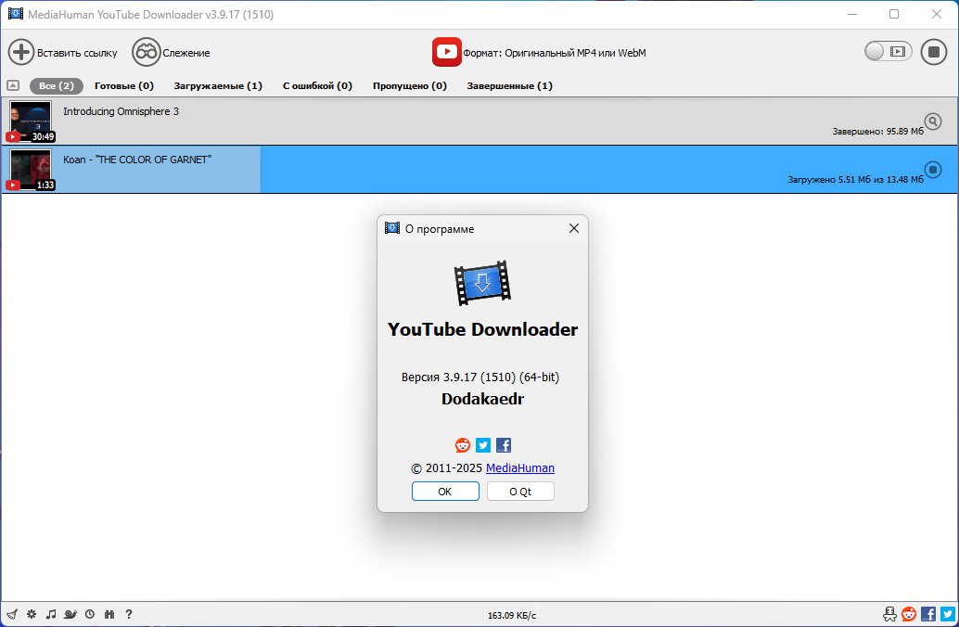This screenshot has width=959, height=627.
Task: Click the top-hat mascot icon in the status bar
Action: [889, 613]
